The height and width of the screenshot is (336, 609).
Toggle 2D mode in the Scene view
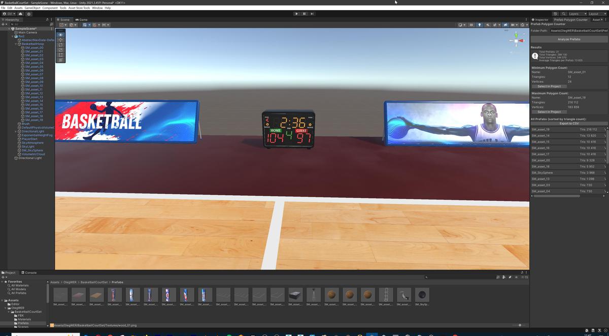point(471,25)
